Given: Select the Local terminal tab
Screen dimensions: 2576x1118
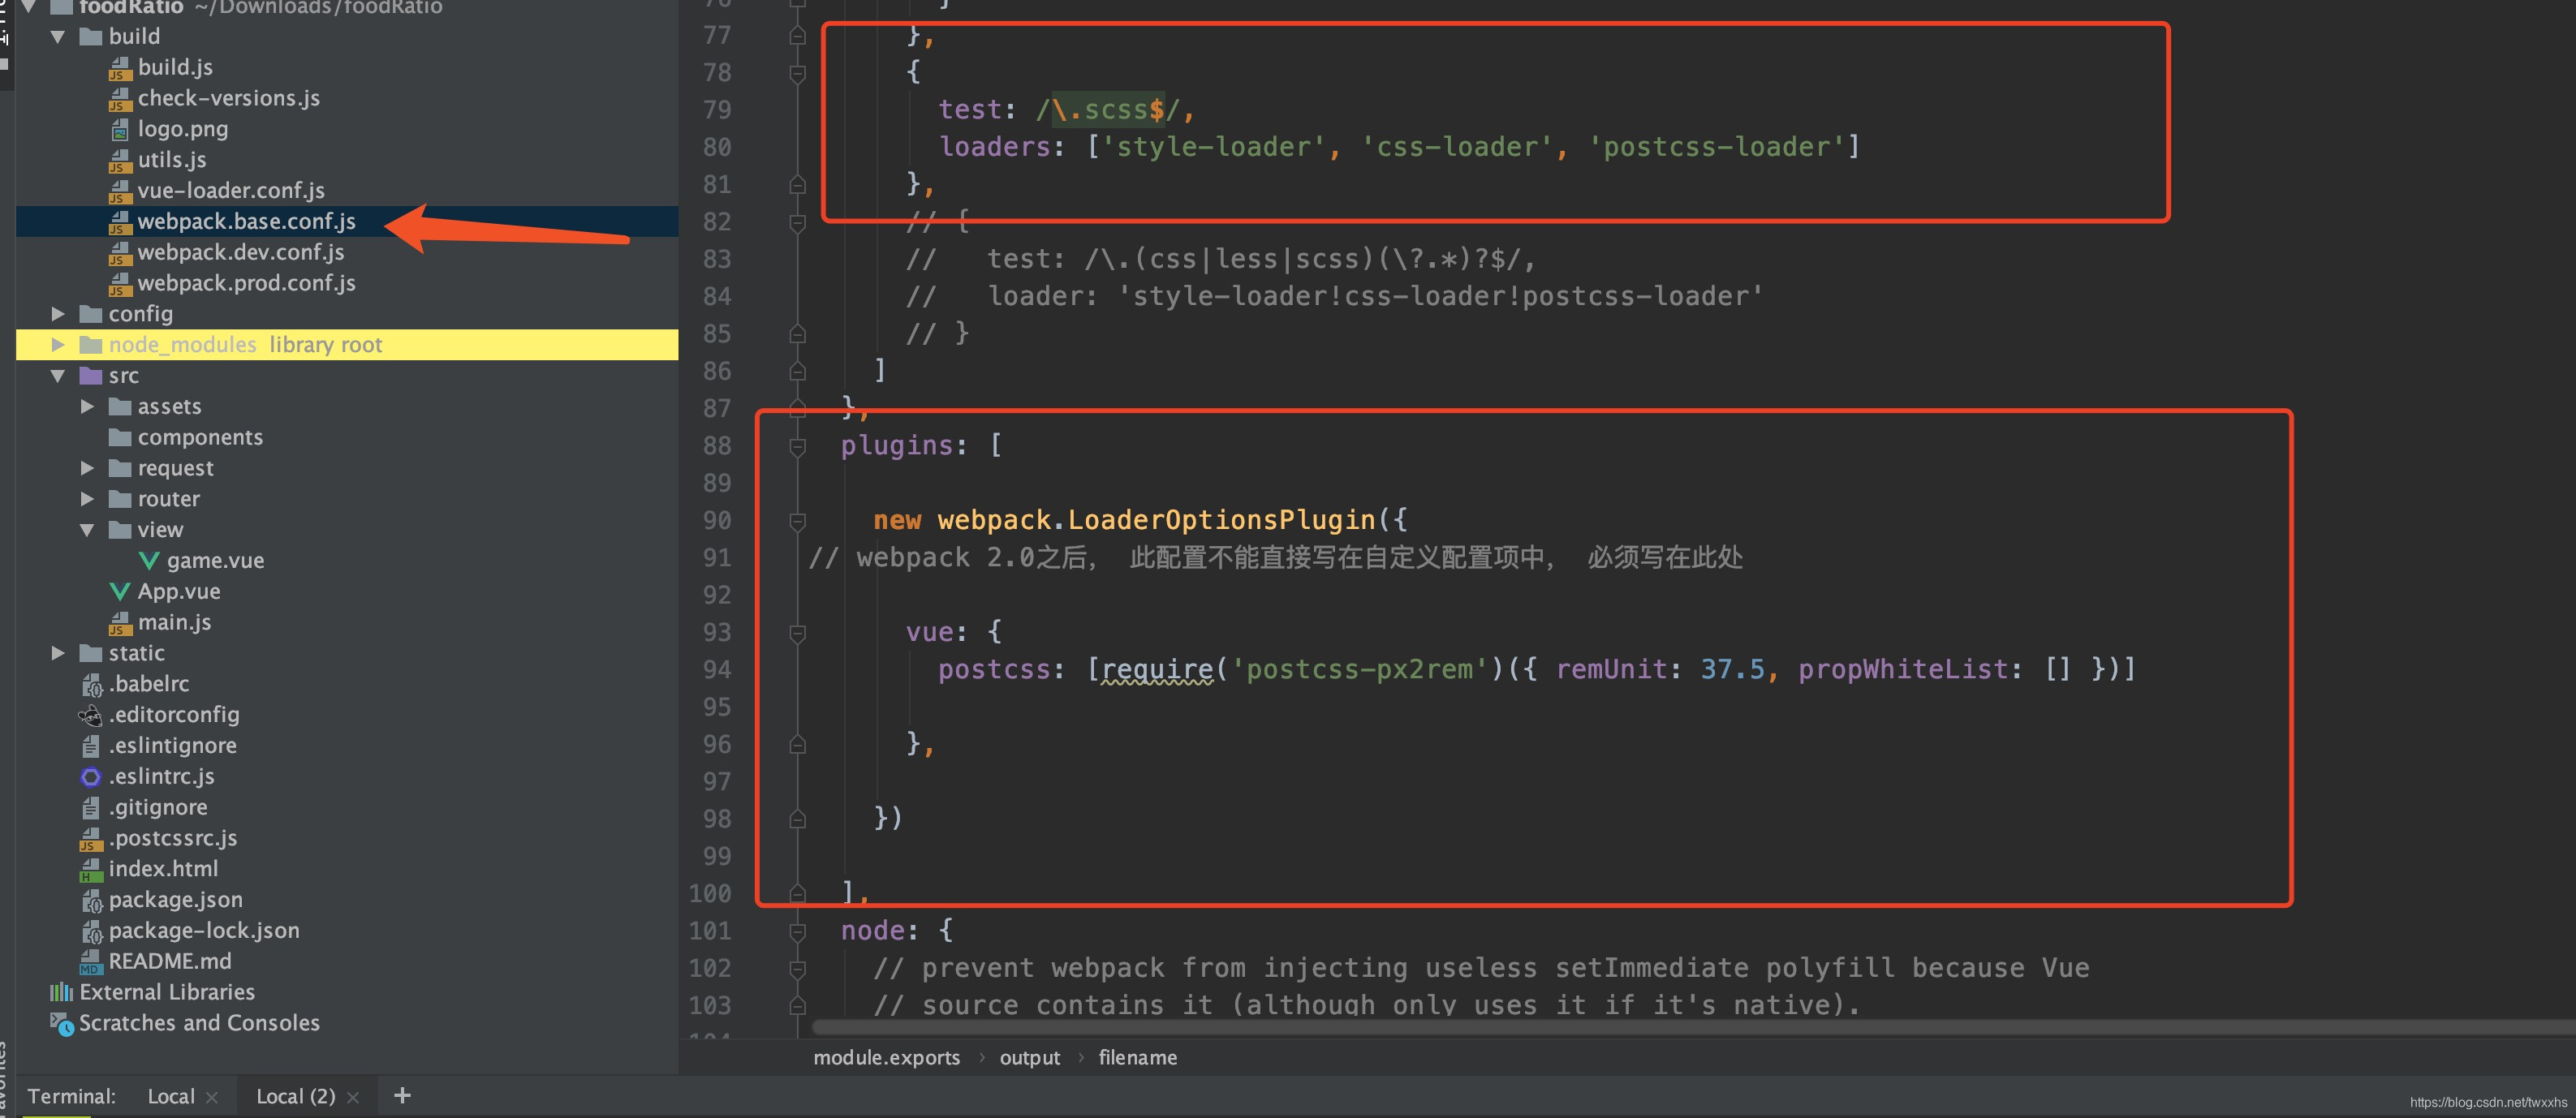Looking at the screenshot, I should (178, 1097).
